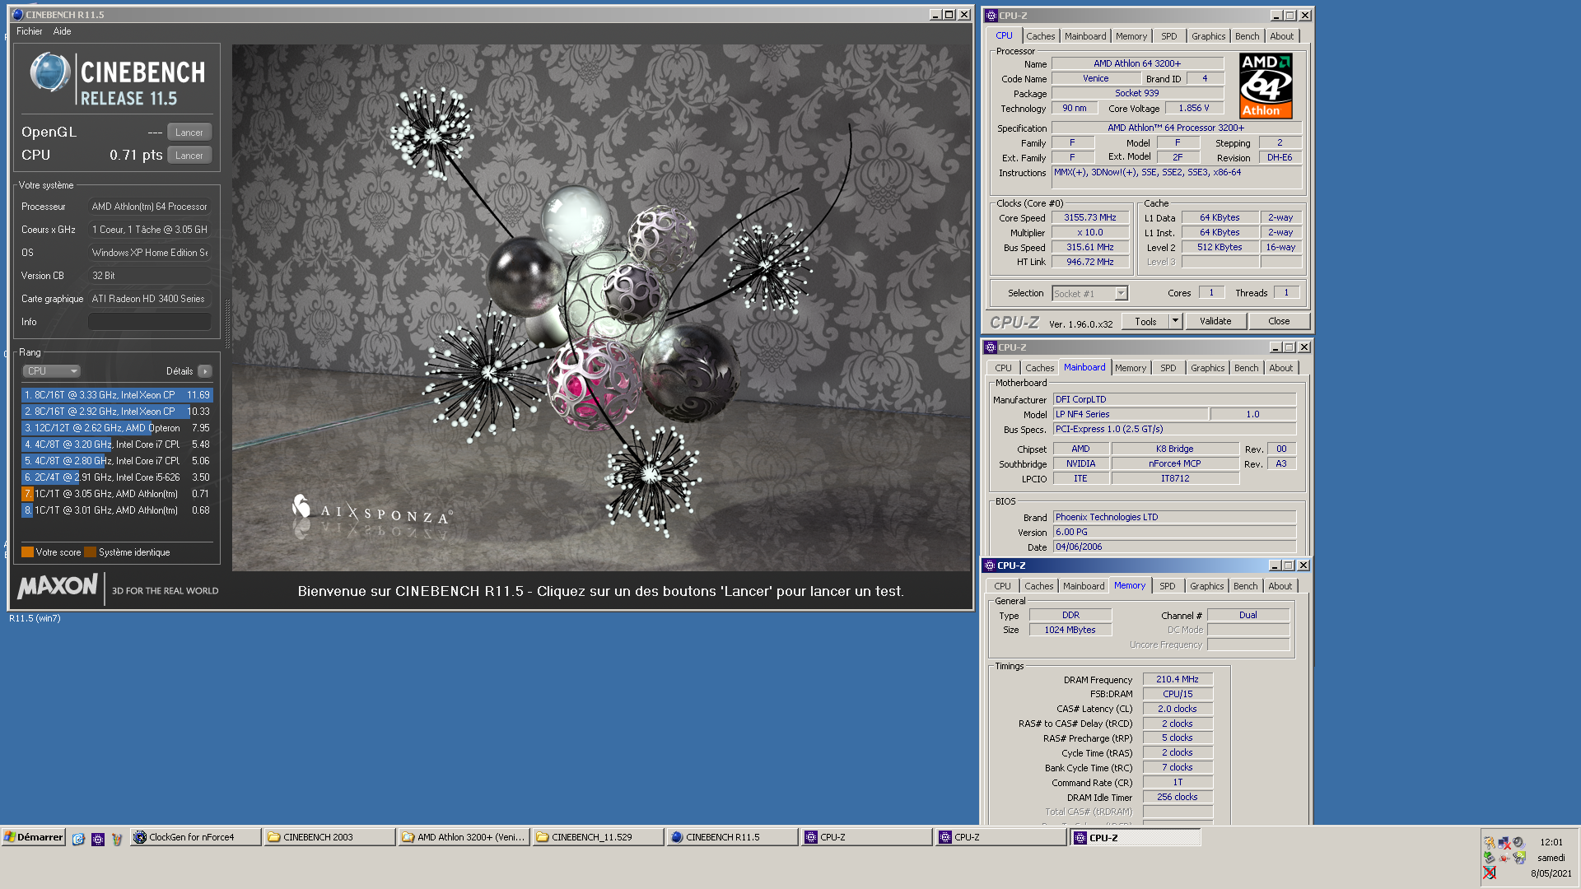The height and width of the screenshot is (889, 1581).
Task: Click the network disconnected tray icon
Action: point(1504,843)
